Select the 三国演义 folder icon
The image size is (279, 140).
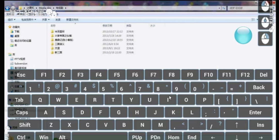(x=52, y=44)
